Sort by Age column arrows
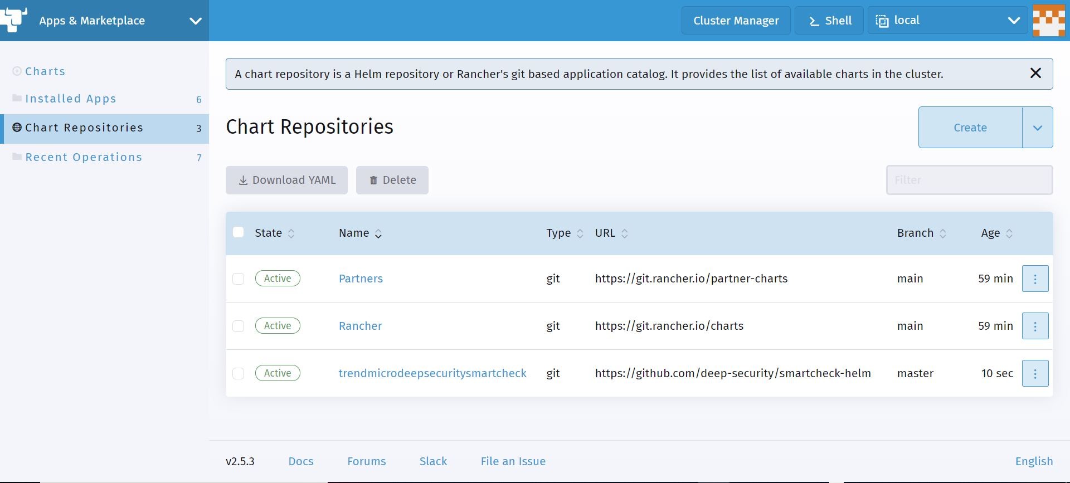This screenshot has height=483, width=1070. click(x=1009, y=233)
